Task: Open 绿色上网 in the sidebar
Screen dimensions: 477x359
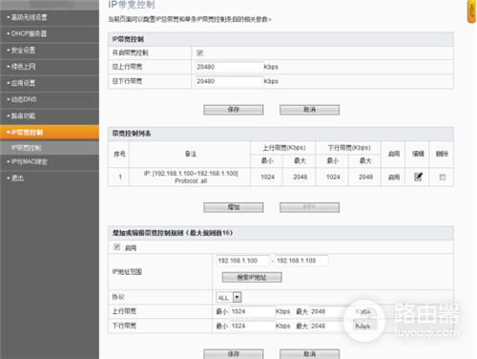Action: pos(23,67)
